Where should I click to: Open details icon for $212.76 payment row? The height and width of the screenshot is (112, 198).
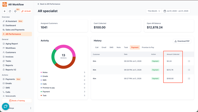coord(189,70)
